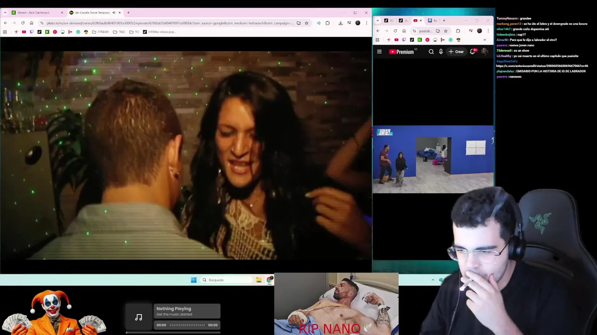Close the YouTube tab in right browser
This screenshot has width=597, height=335.
coord(421,20)
